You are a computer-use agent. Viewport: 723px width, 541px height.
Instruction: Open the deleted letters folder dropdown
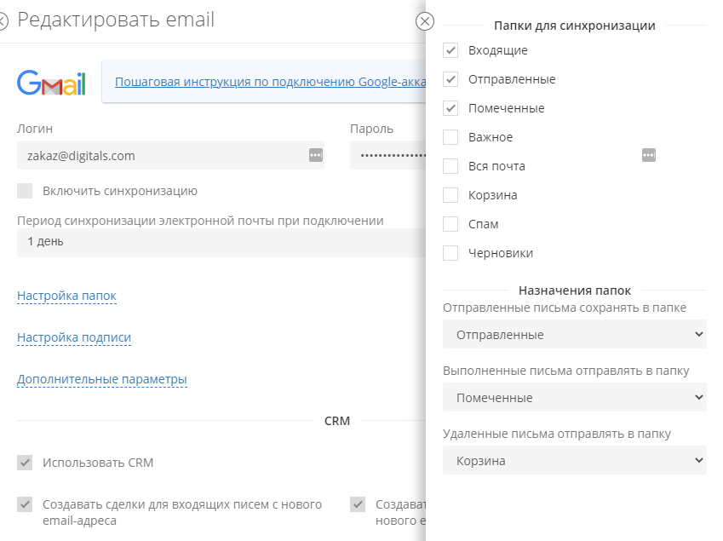(575, 461)
